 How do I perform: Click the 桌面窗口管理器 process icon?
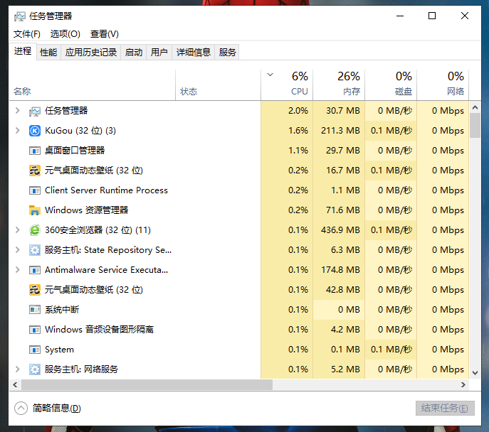point(35,151)
